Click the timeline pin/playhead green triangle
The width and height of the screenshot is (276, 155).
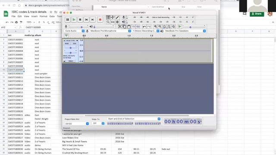(66, 35)
